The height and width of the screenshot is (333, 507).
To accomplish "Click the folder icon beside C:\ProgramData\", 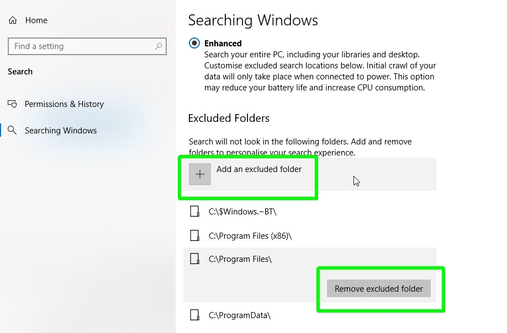I will pos(194,315).
